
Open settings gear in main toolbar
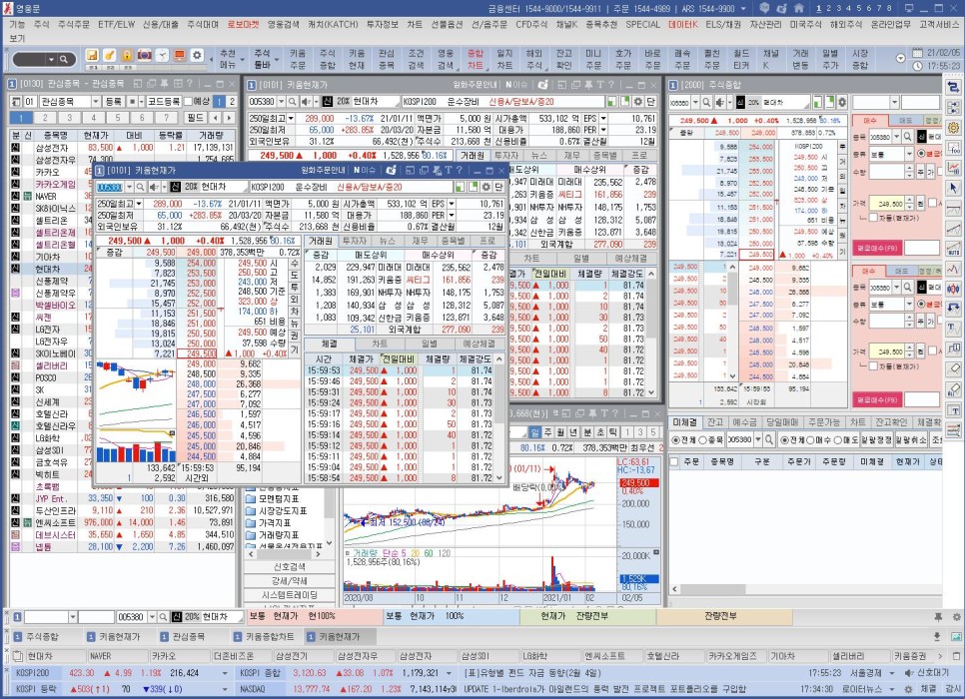tap(197, 55)
